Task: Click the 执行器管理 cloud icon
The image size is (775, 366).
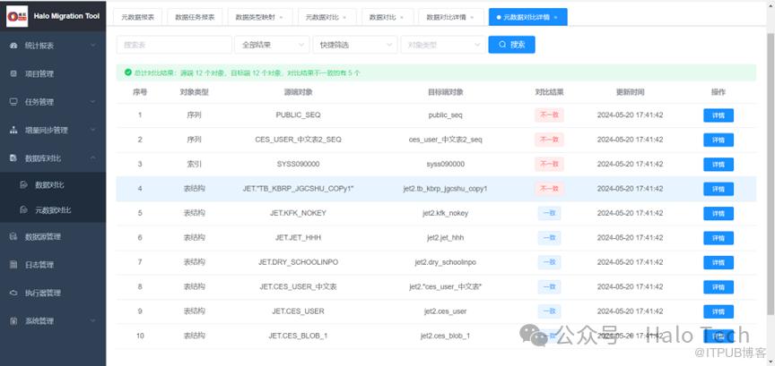Action: [x=13, y=293]
